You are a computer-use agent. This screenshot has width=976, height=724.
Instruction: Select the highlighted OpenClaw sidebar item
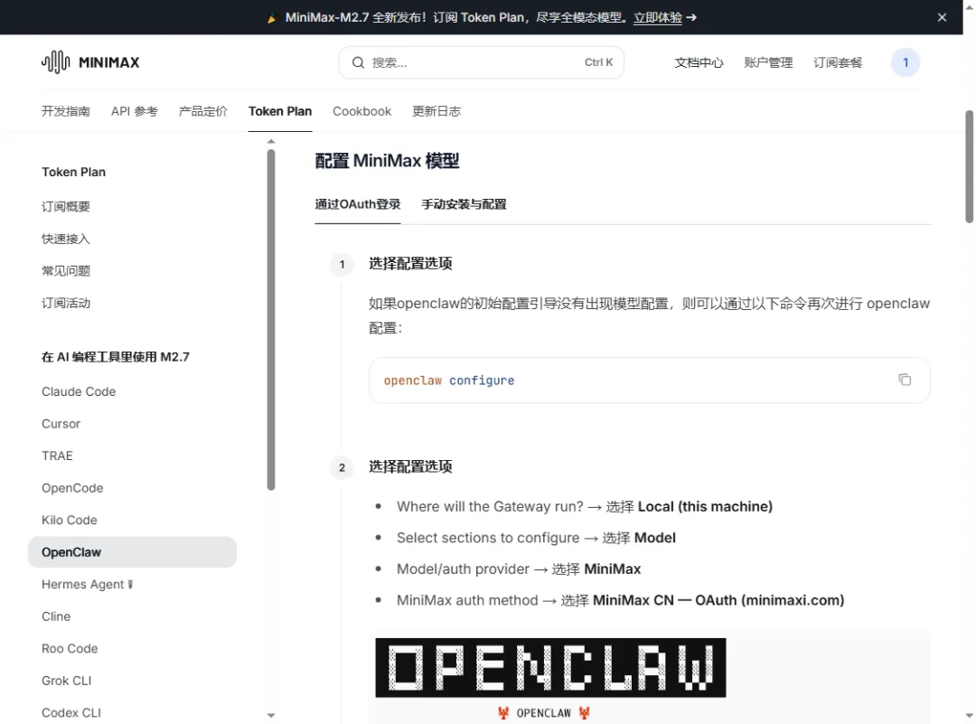click(132, 552)
